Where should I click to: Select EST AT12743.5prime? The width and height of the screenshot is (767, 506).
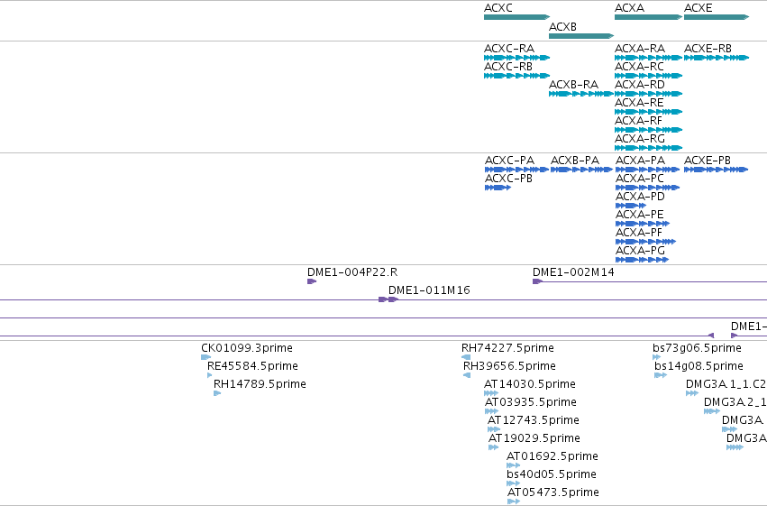click(x=494, y=429)
